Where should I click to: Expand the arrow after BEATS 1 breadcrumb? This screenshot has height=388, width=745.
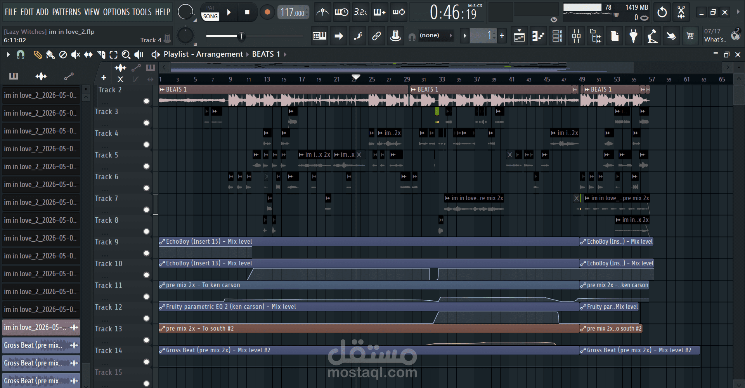285,55
